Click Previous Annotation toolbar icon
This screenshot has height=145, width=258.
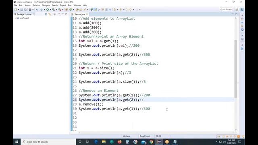coord(121,10)
